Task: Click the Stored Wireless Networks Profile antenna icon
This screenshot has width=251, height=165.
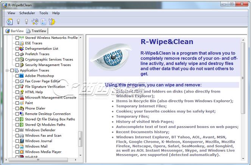Action: click(22, 38)
